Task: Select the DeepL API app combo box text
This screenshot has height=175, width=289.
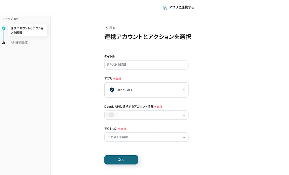Action: (124, 90)
